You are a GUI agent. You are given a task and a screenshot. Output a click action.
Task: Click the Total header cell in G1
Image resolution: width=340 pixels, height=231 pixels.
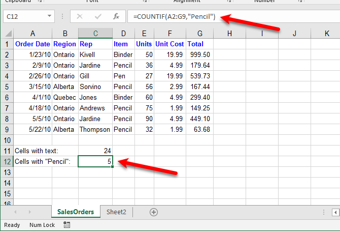pyautogui.click(x=199, y=44)
